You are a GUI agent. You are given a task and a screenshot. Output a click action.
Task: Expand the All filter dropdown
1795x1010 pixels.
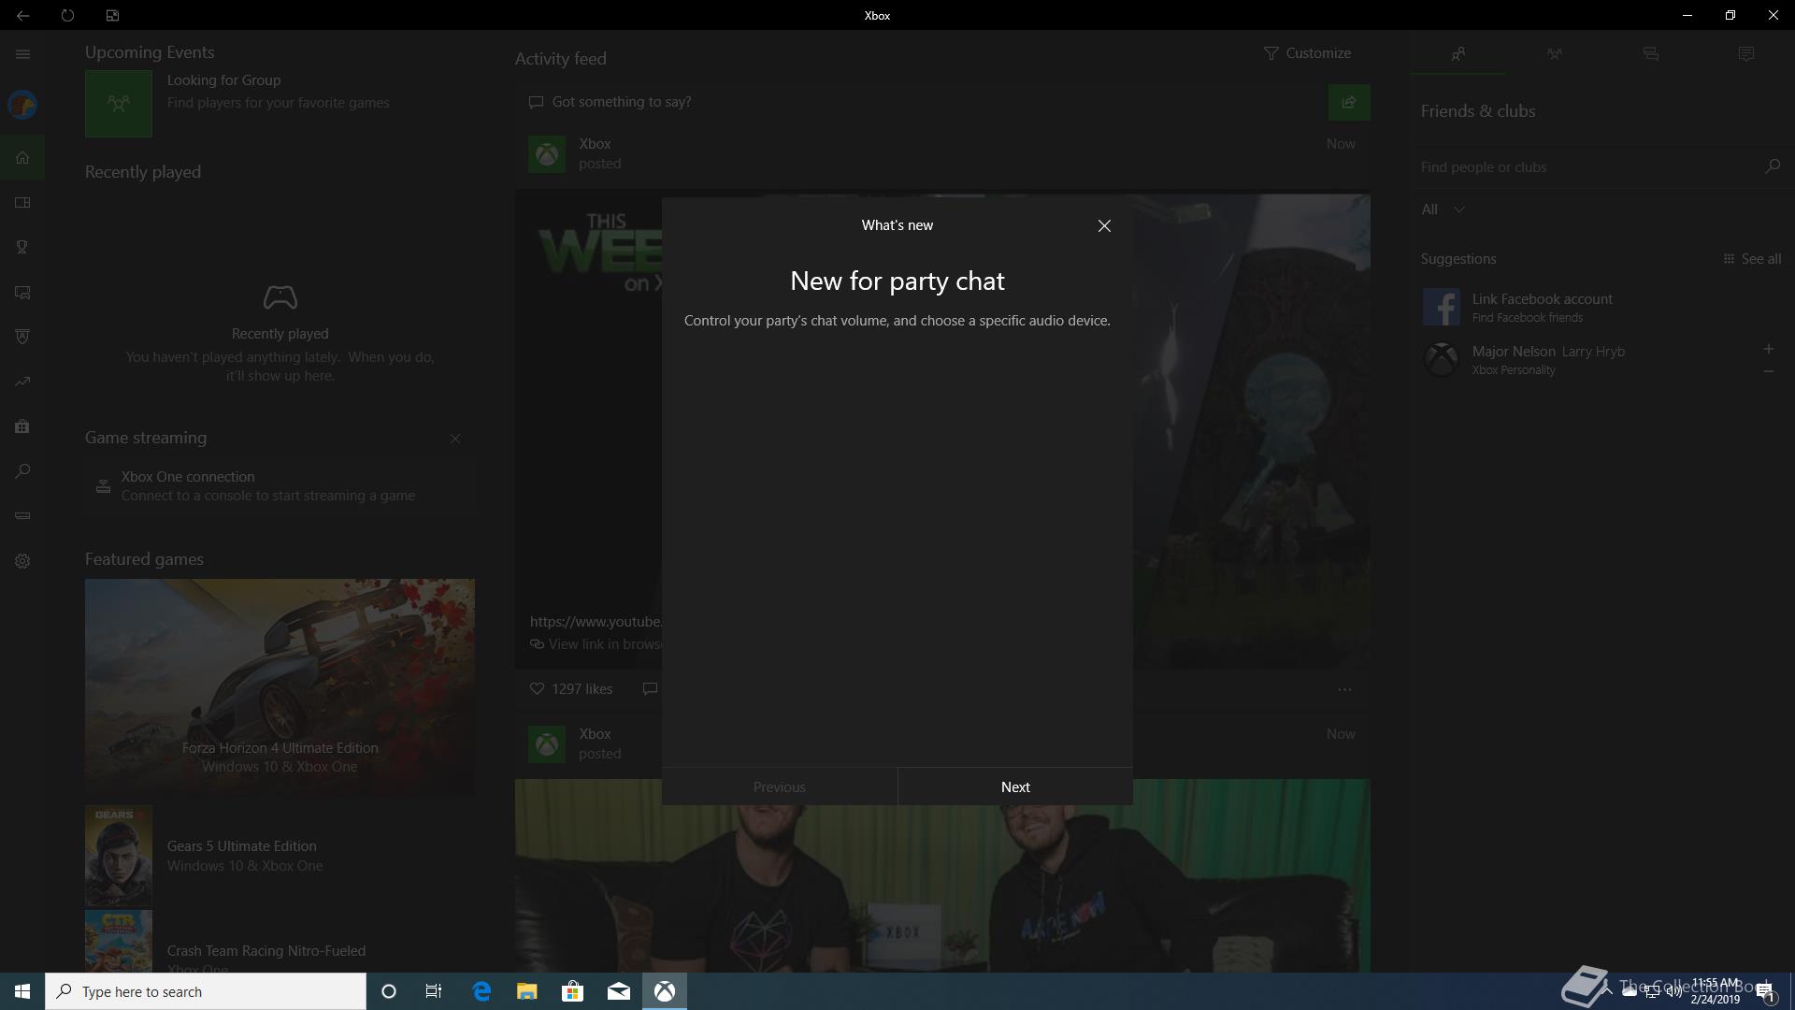[1443, 209]
